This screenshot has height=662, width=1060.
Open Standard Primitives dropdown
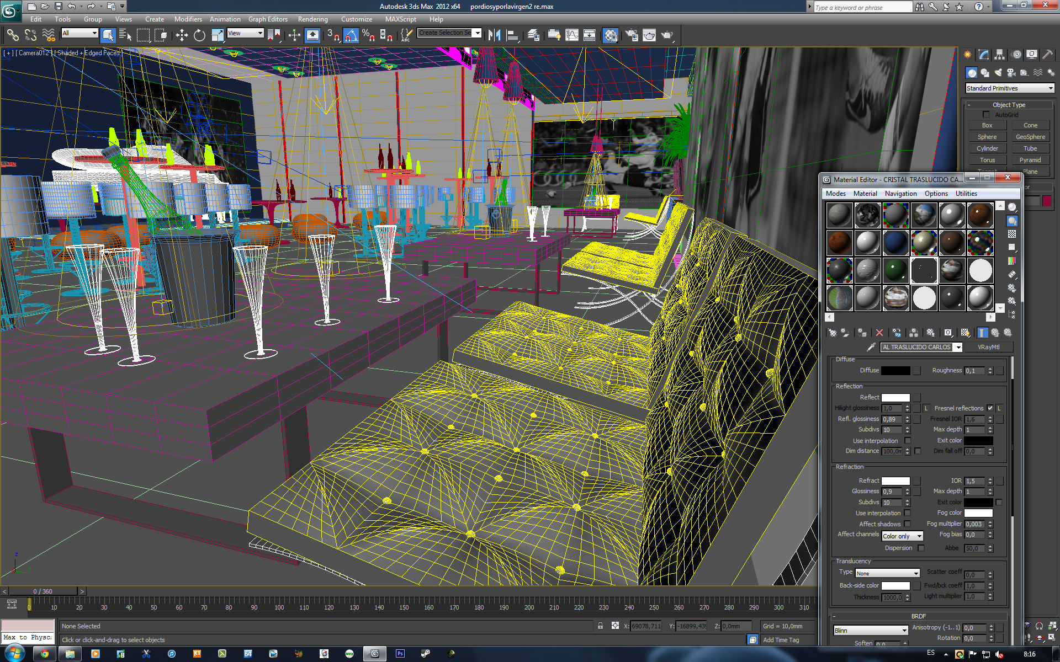pyautogui.click(x=1010, y=88)
